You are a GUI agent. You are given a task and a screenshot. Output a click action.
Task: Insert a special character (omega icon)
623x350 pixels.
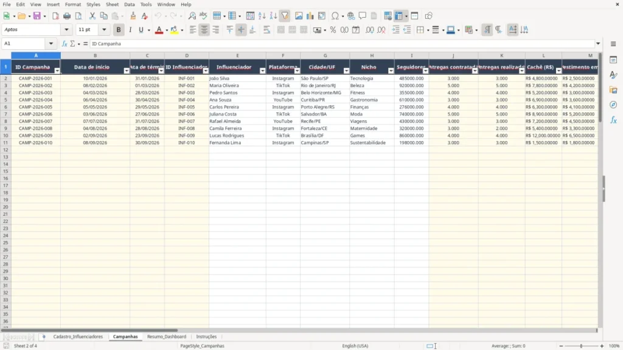click(x=335, y=16)
